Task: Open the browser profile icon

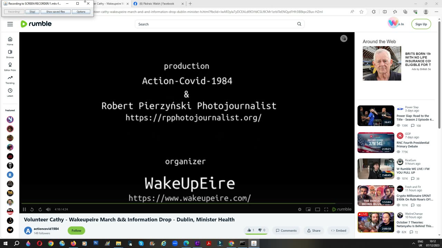Action: click(426, 12)
